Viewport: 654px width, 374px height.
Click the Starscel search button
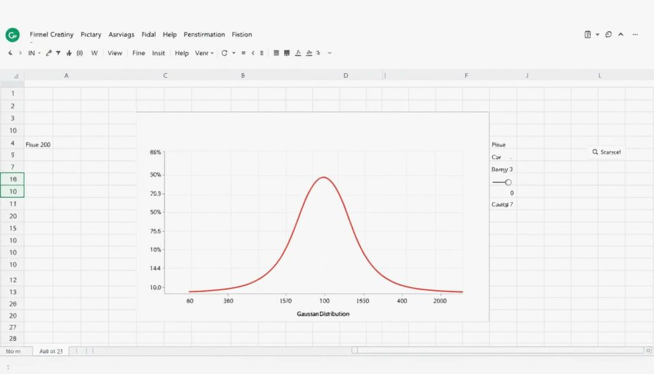607,152
